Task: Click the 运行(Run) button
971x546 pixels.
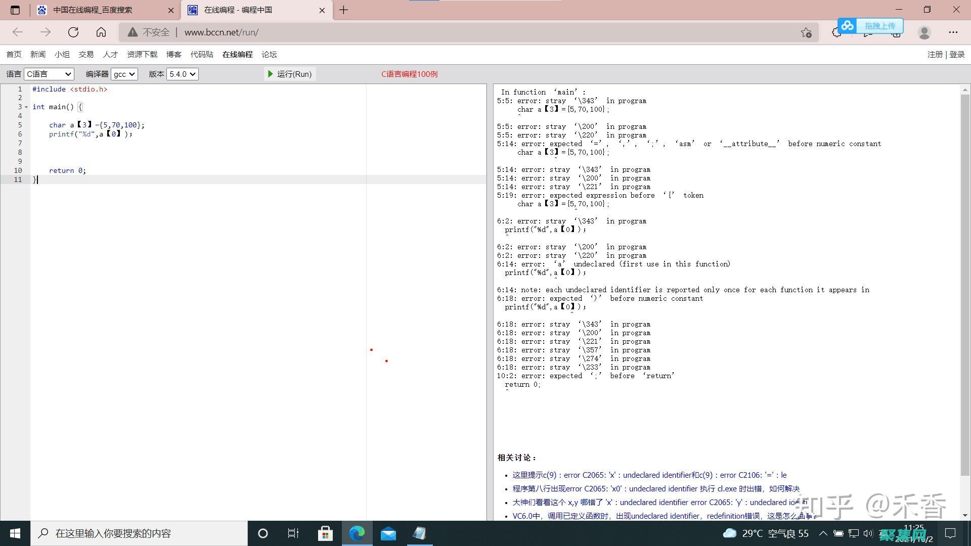Action: click(x=290, y=74)
